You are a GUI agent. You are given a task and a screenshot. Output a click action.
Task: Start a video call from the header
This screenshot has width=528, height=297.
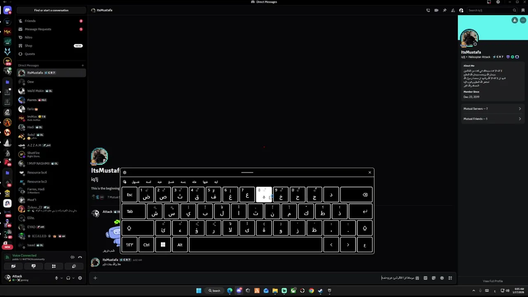(x=436, y=10)
